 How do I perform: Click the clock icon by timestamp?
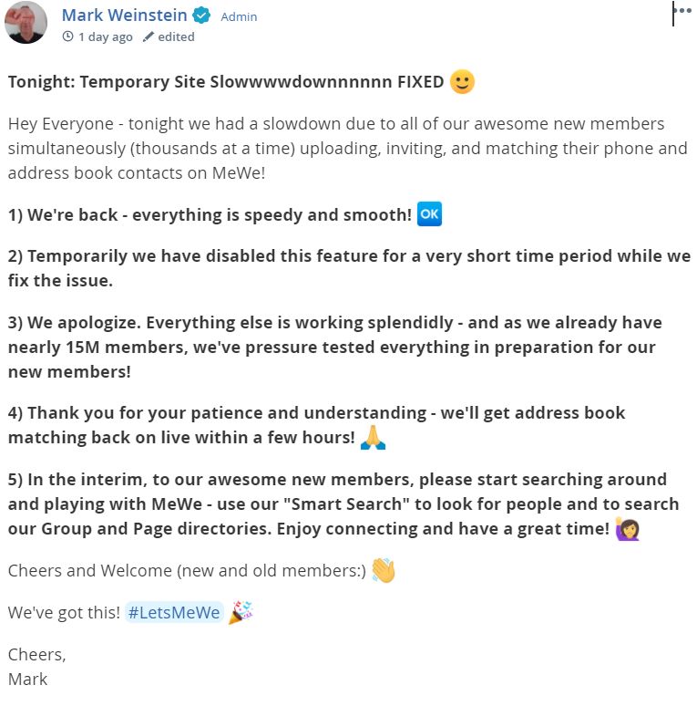(x=68, y=36)
